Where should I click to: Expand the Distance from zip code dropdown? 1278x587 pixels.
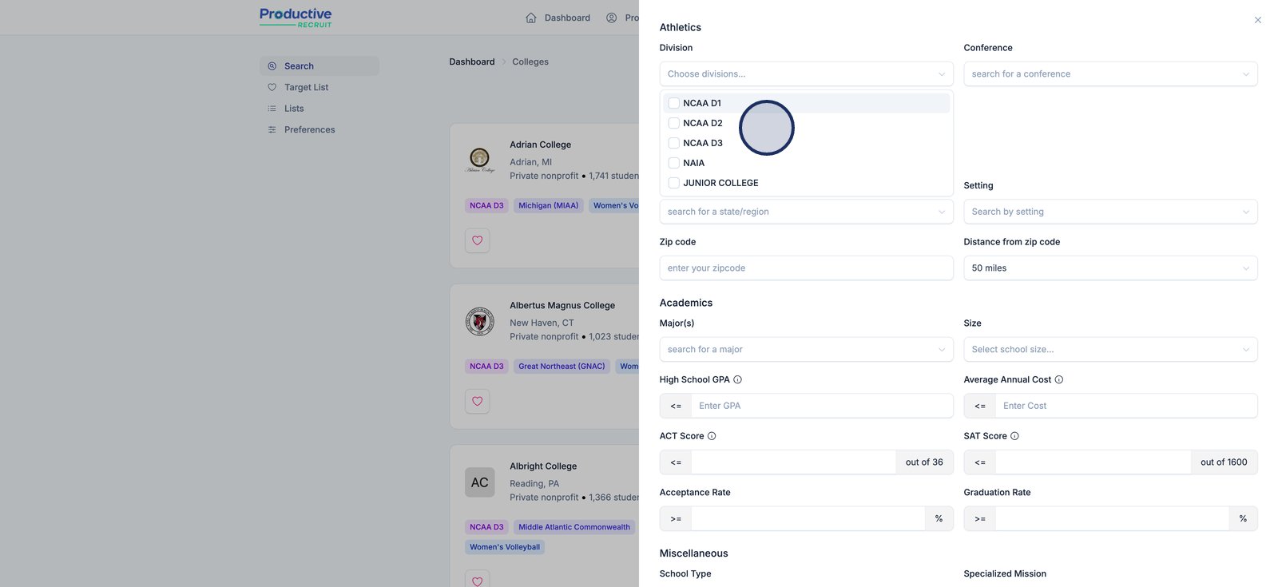coord(1110,268)
